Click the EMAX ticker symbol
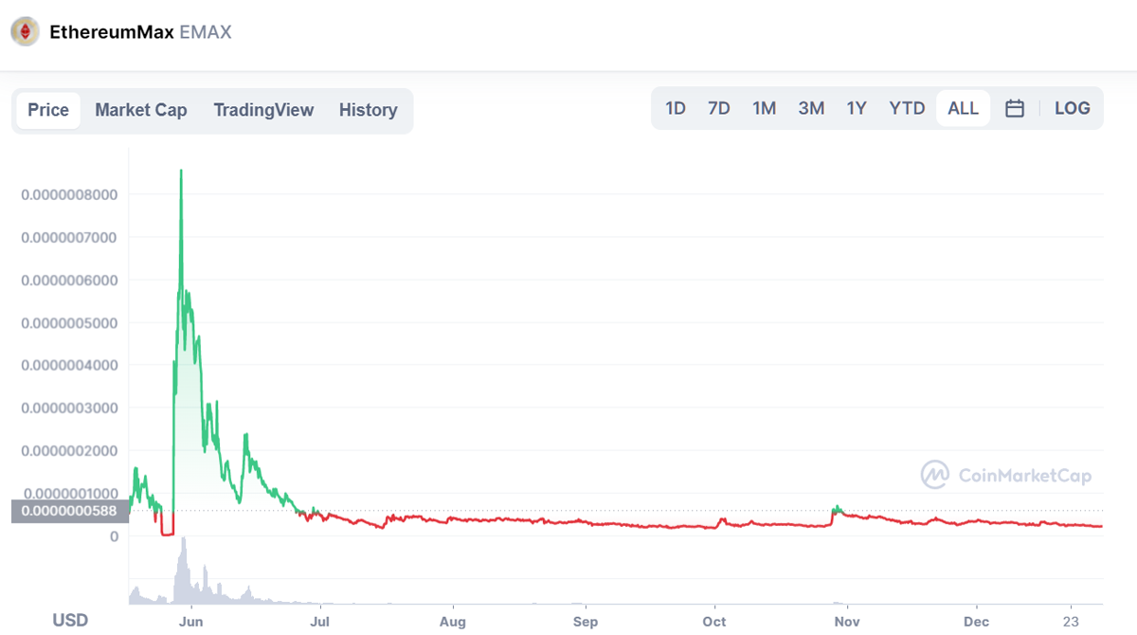 [206, 32]
